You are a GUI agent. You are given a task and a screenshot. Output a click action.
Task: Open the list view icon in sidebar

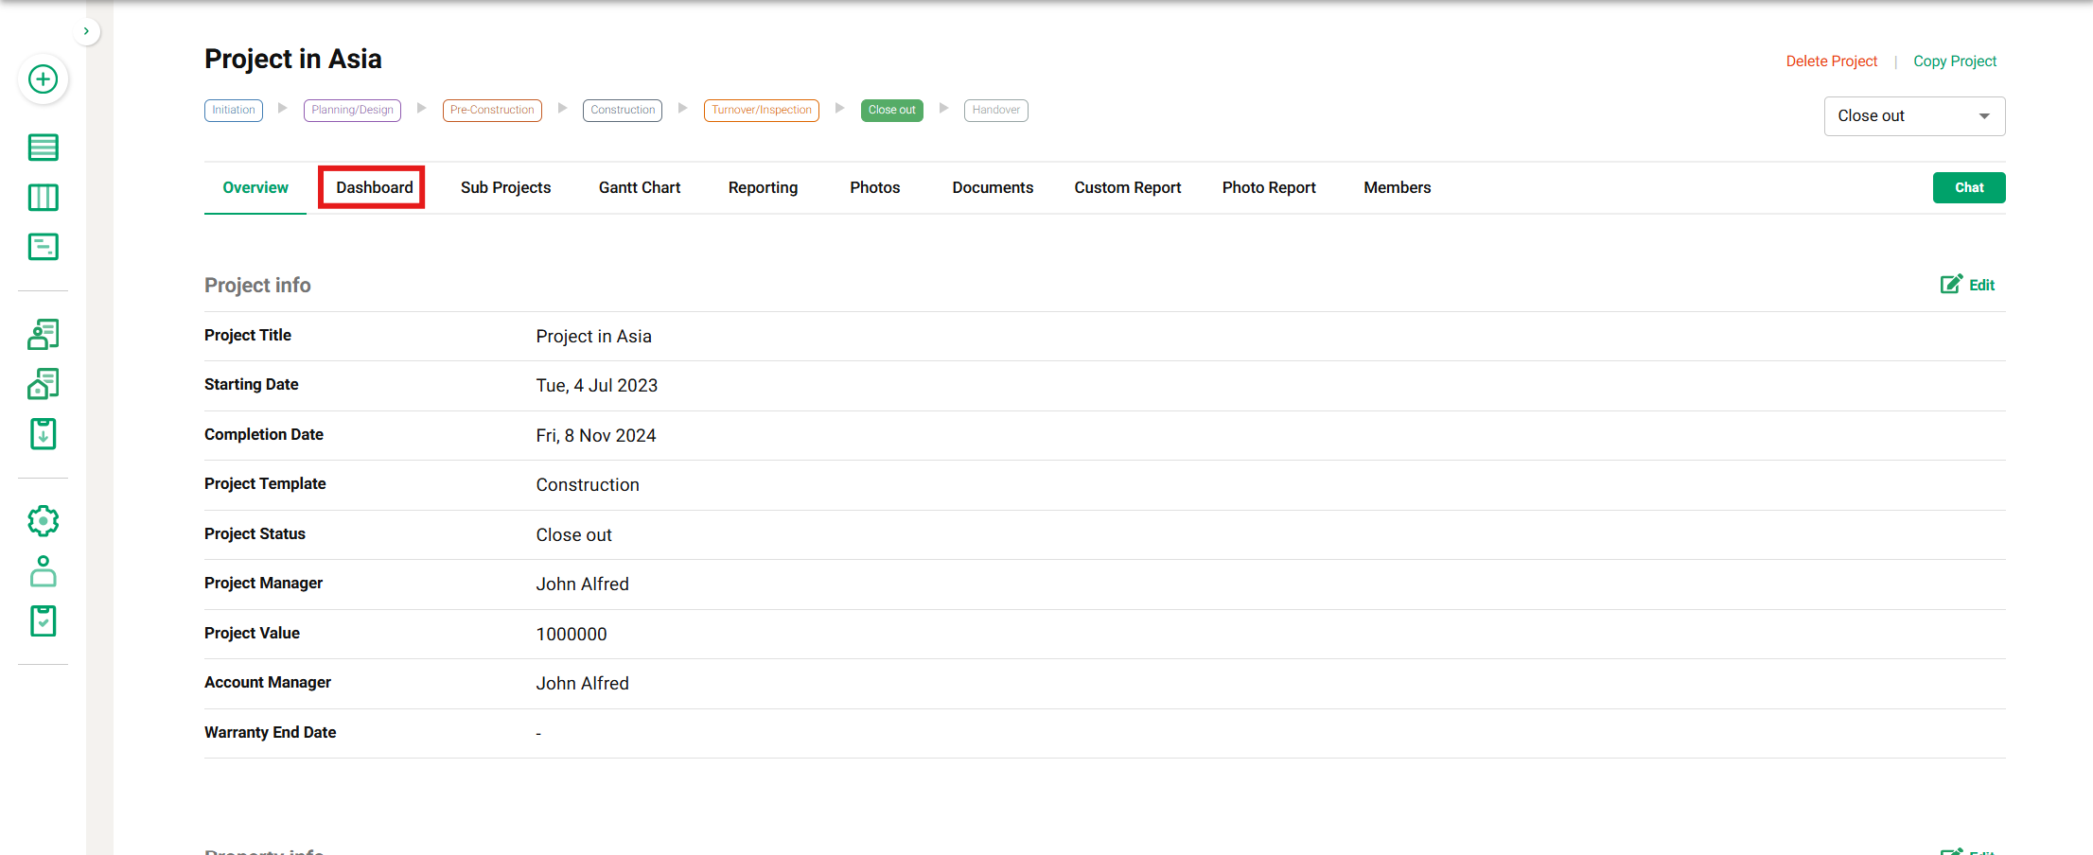(43, 148)
